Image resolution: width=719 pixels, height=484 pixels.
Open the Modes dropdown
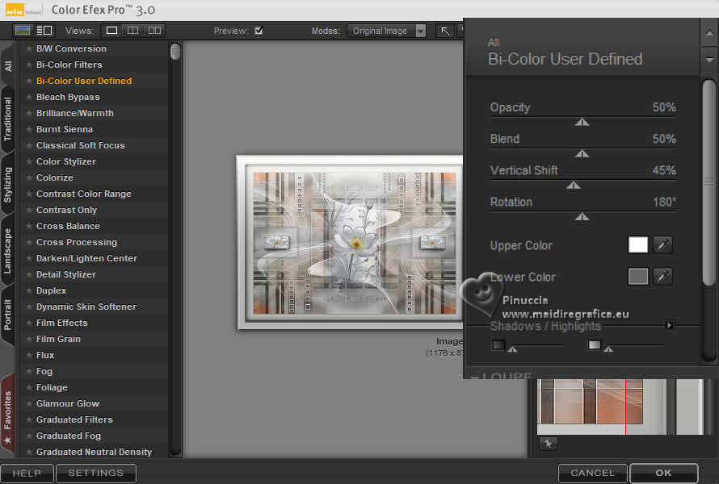[x=388, y=31]
